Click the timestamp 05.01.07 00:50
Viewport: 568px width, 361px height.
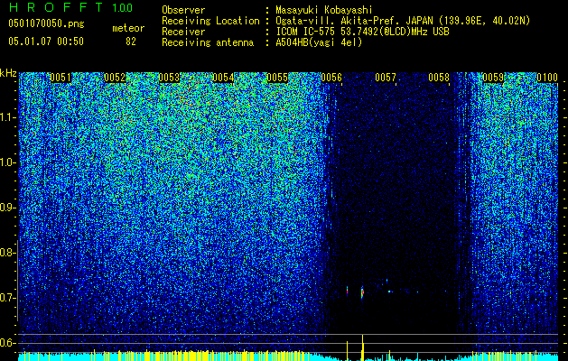46,42
